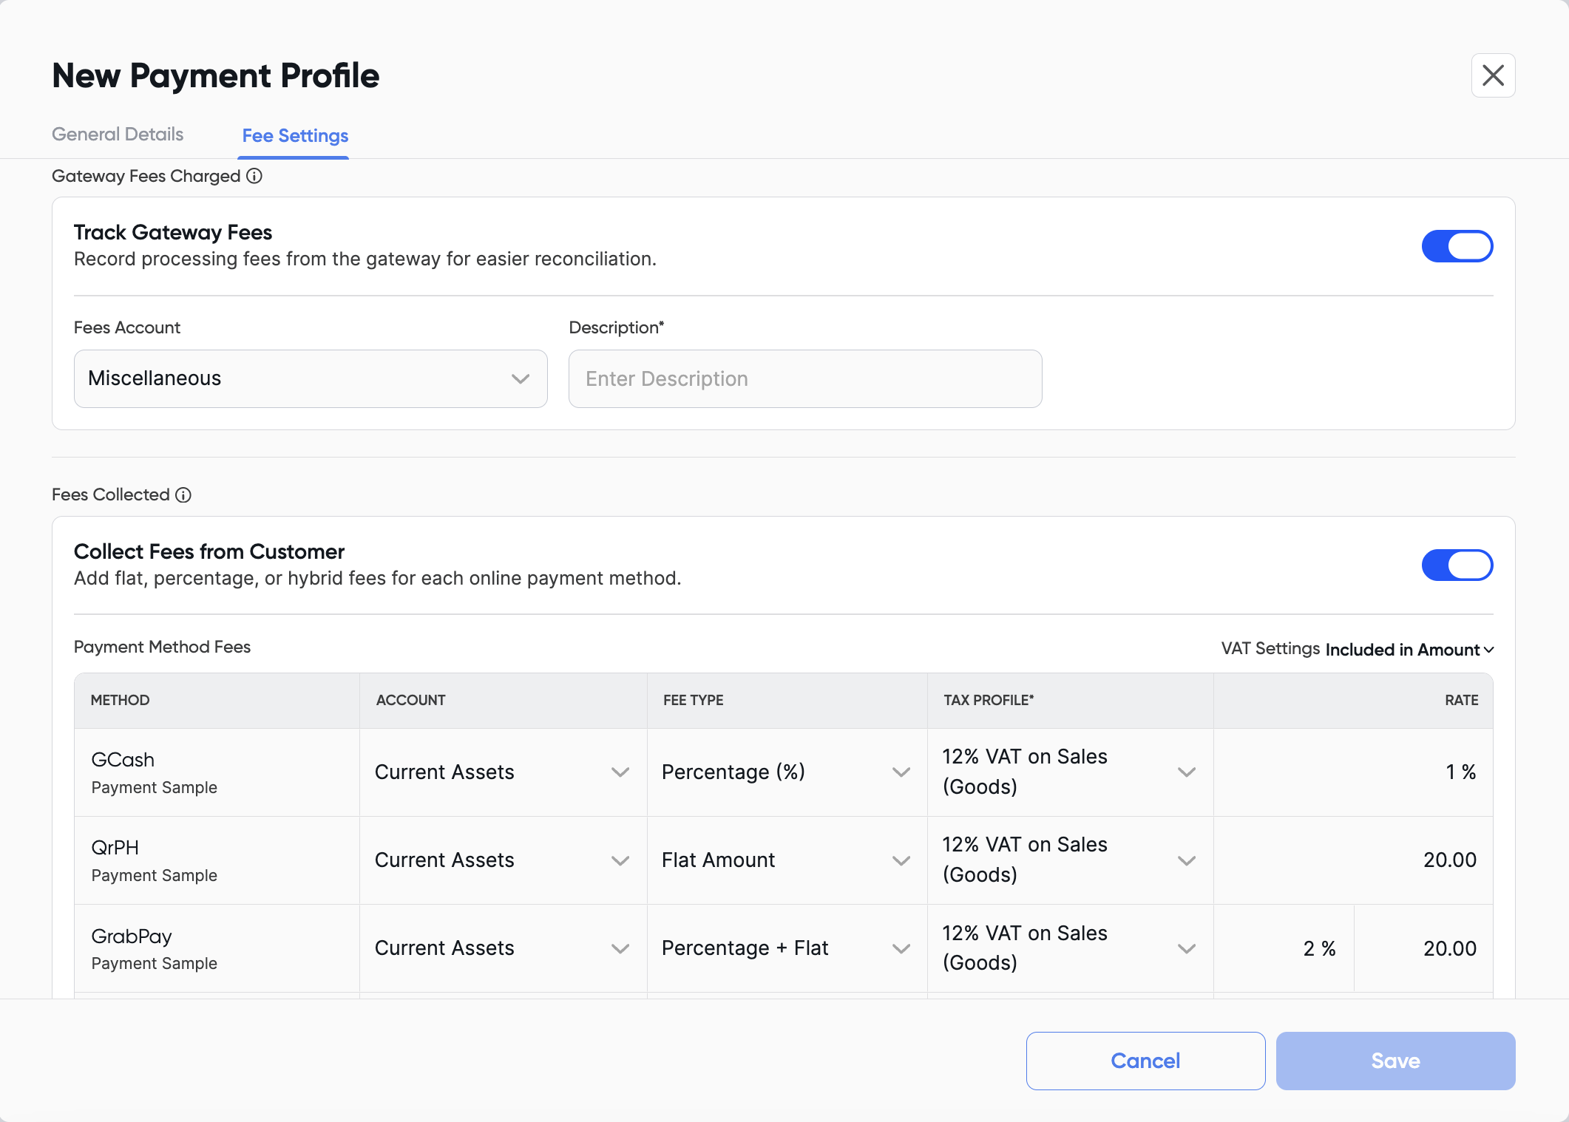Open GCash account Current Assets dropdown
The height and width of the screenshot is (1122, 1569).
click(x=502, y=772)
